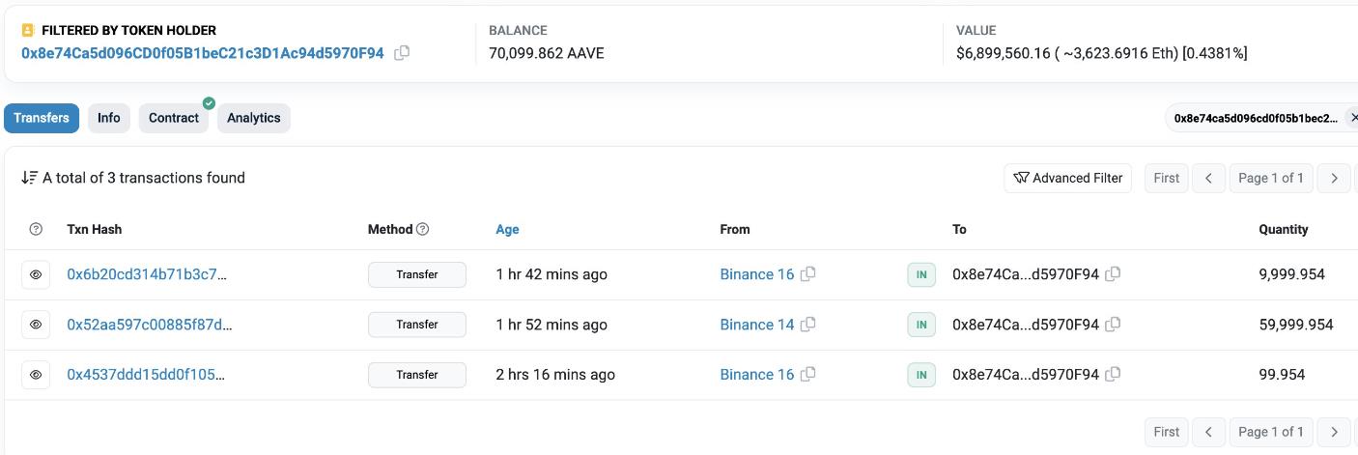This screenshot has width=1358, height=455.
Task: Copy the token holder address at top
Action: [402, 53]
